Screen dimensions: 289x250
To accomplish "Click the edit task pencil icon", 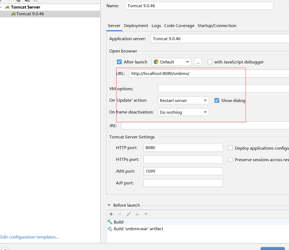I will pyautogui.click(x=129, y=214).
